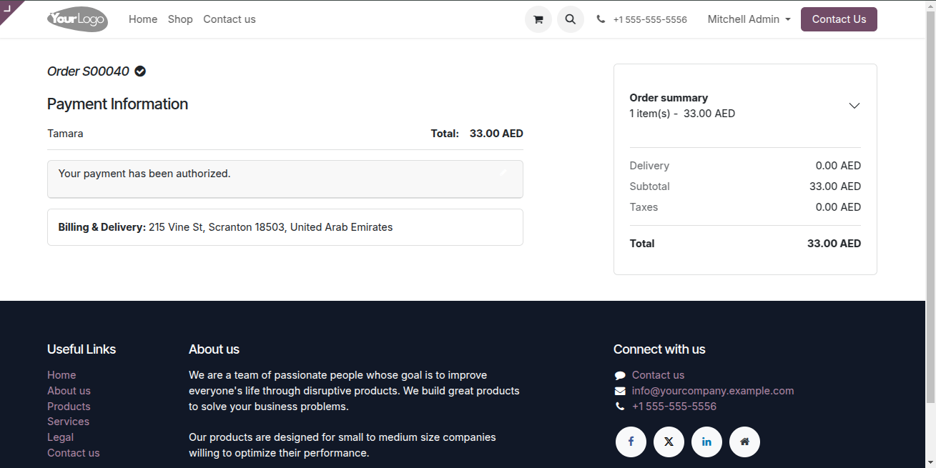The height and width of the screenshot is (468, 936).
Task: Click the footer envelope email icon
Action: click(x=620, y=391)
